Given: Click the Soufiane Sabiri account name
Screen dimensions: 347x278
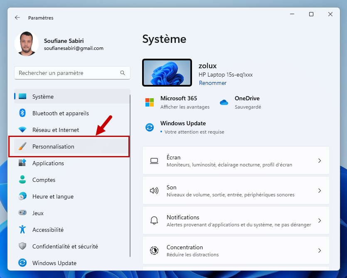Looking at the screenshot, I should [x=64, y=41].
